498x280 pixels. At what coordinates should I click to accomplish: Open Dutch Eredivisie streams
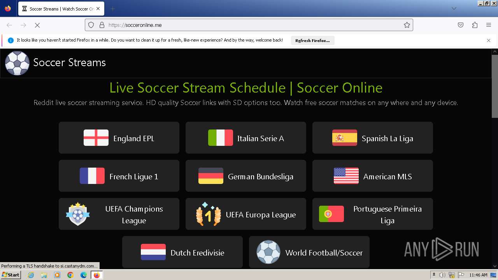(182, 252)
